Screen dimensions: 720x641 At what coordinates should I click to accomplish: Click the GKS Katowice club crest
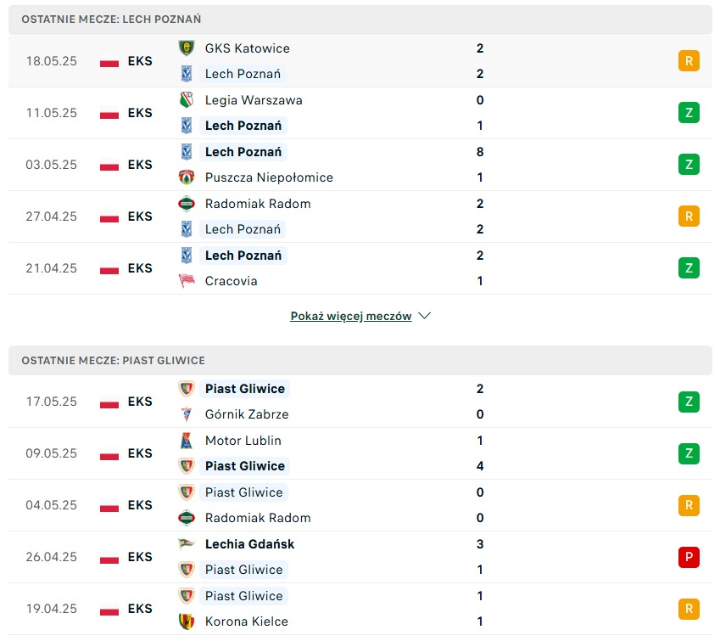(x=187, y=48)
